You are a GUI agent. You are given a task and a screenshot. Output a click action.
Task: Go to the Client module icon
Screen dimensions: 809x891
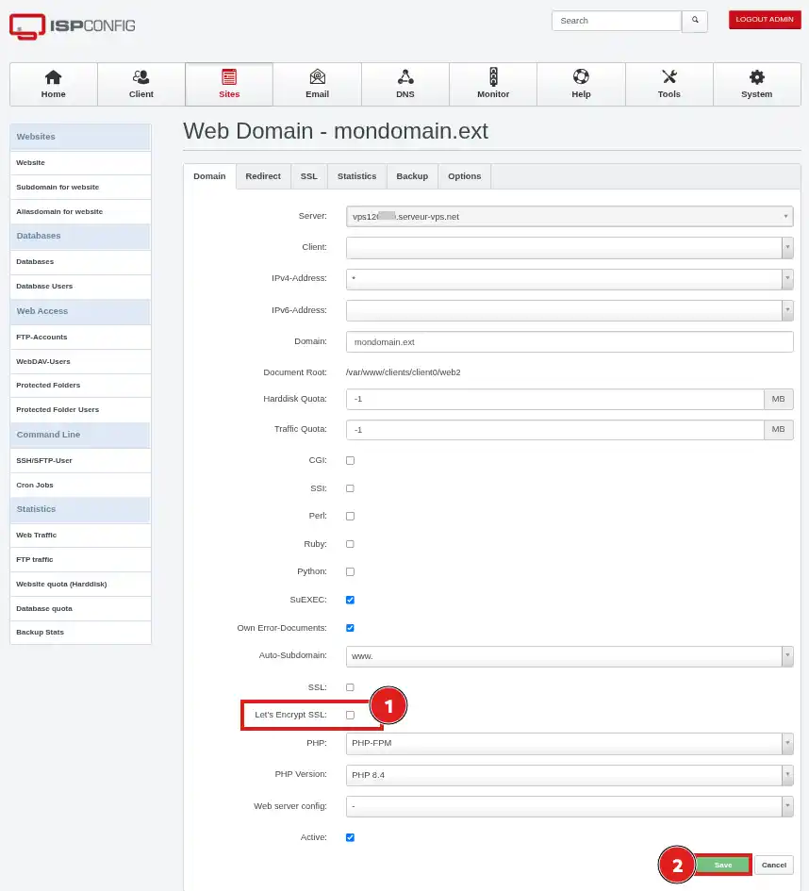(140, 76)
